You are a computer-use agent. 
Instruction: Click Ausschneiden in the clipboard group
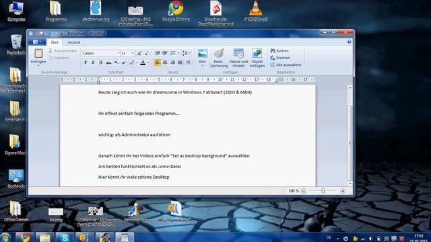click(63, 51)
